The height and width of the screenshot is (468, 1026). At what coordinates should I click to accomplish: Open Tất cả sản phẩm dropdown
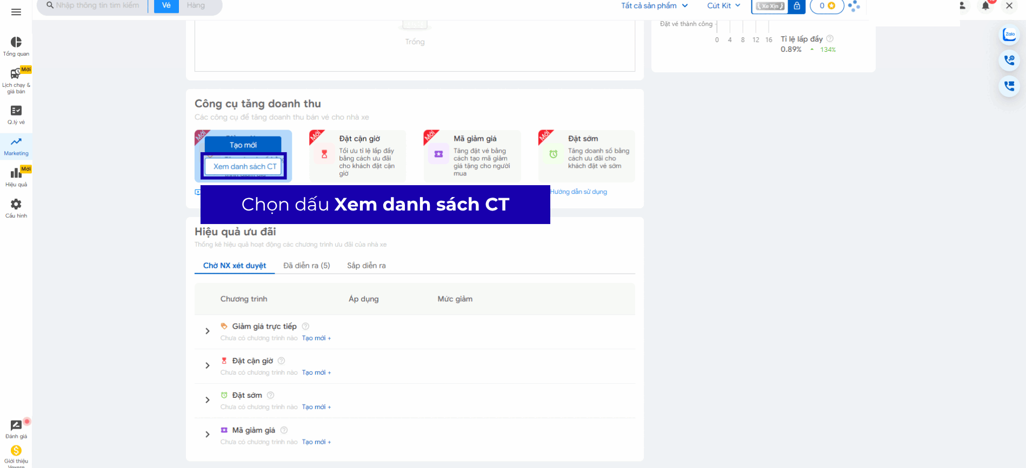pos(654,5)
